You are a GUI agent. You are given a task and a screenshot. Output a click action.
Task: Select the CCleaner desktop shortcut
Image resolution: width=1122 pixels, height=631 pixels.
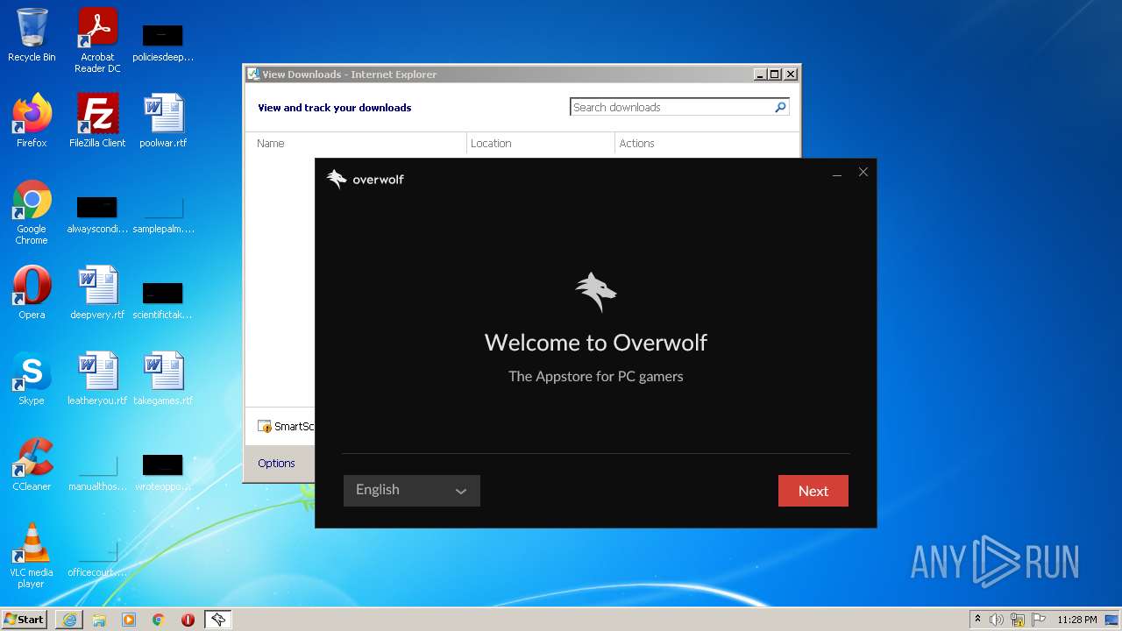pyautogui.click(x=32, y=464)
